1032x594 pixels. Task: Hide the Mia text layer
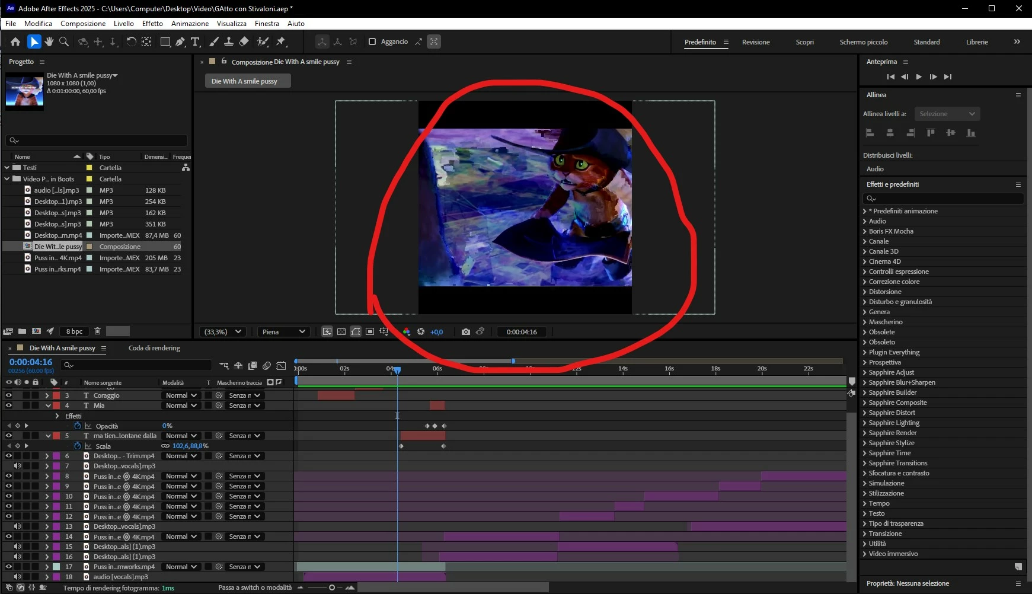click(x=9, y=405)
